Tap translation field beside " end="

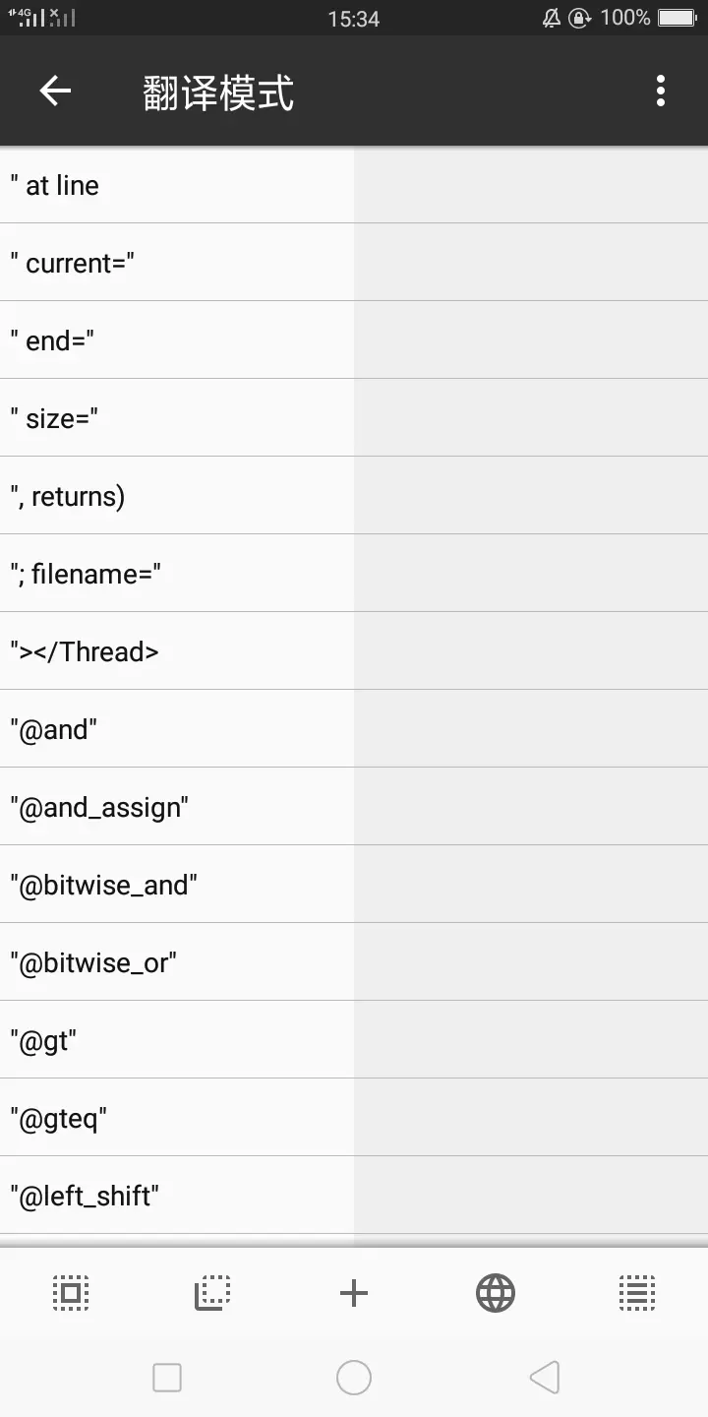pyautogui.click(x=531, y=340)
